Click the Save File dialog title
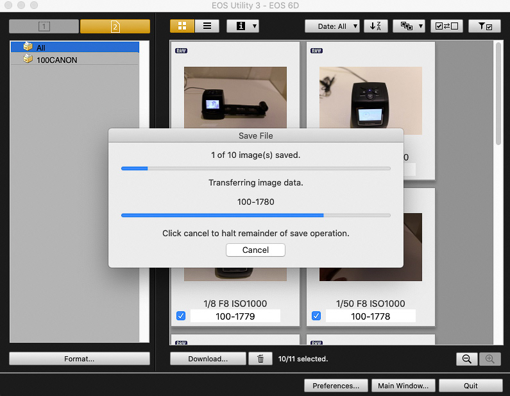510x396 pixels. tap(256, 135)
